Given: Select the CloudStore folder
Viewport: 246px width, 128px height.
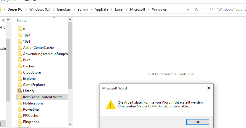Looking at the screenshot, I should [x=32, y=72].
